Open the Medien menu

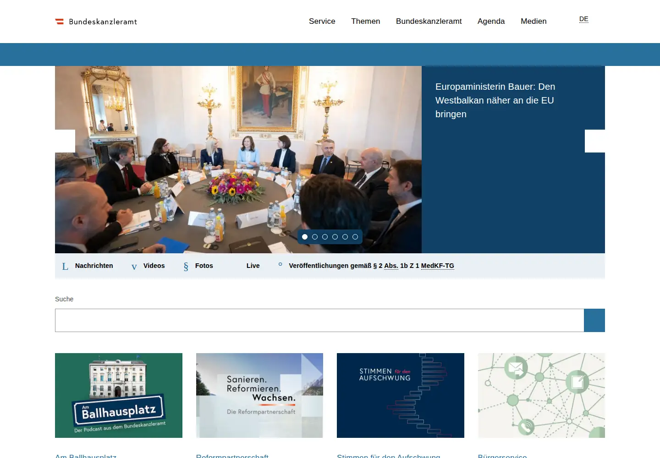[x=533, y=21]
